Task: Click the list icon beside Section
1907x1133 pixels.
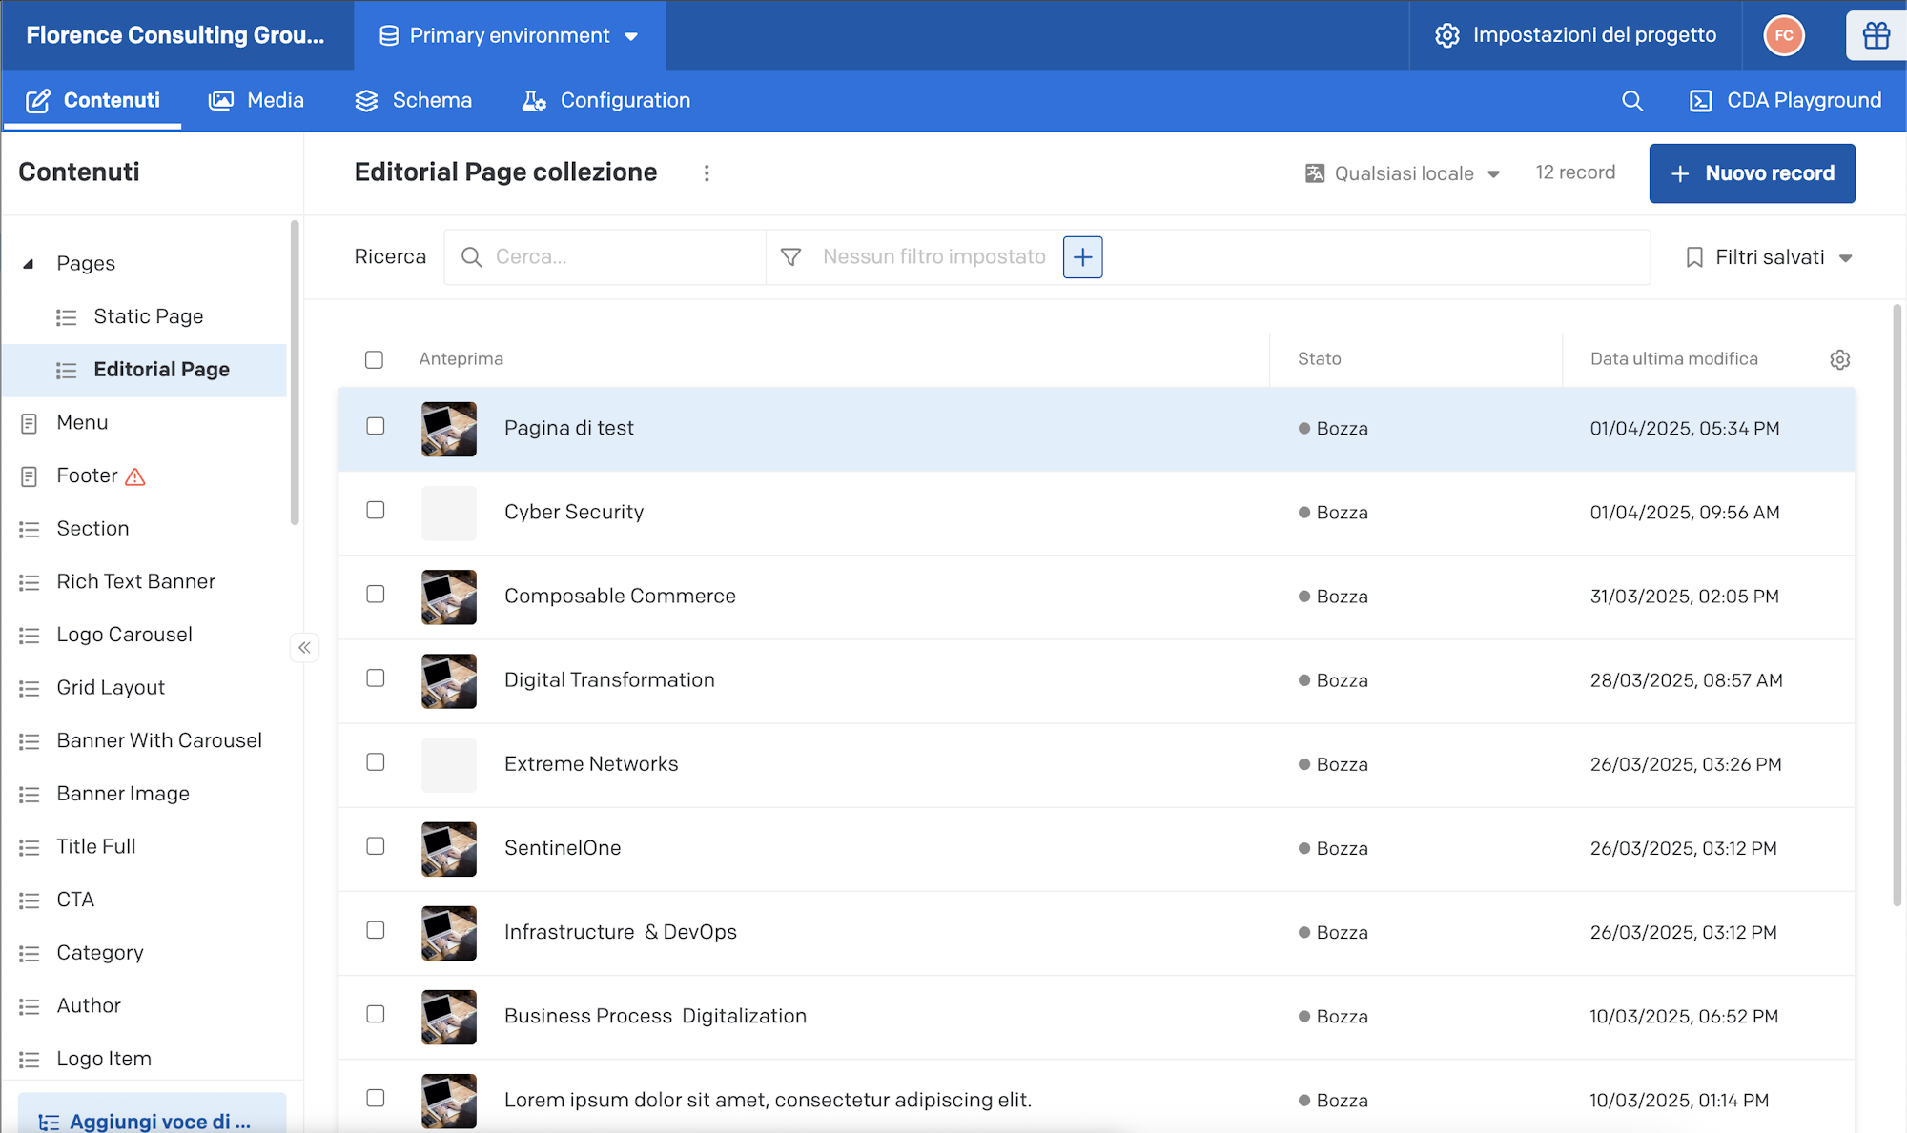Action: click(30, 529)
